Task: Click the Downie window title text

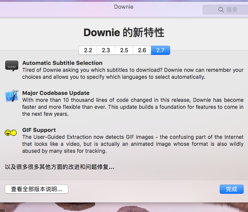Action: 124,7
